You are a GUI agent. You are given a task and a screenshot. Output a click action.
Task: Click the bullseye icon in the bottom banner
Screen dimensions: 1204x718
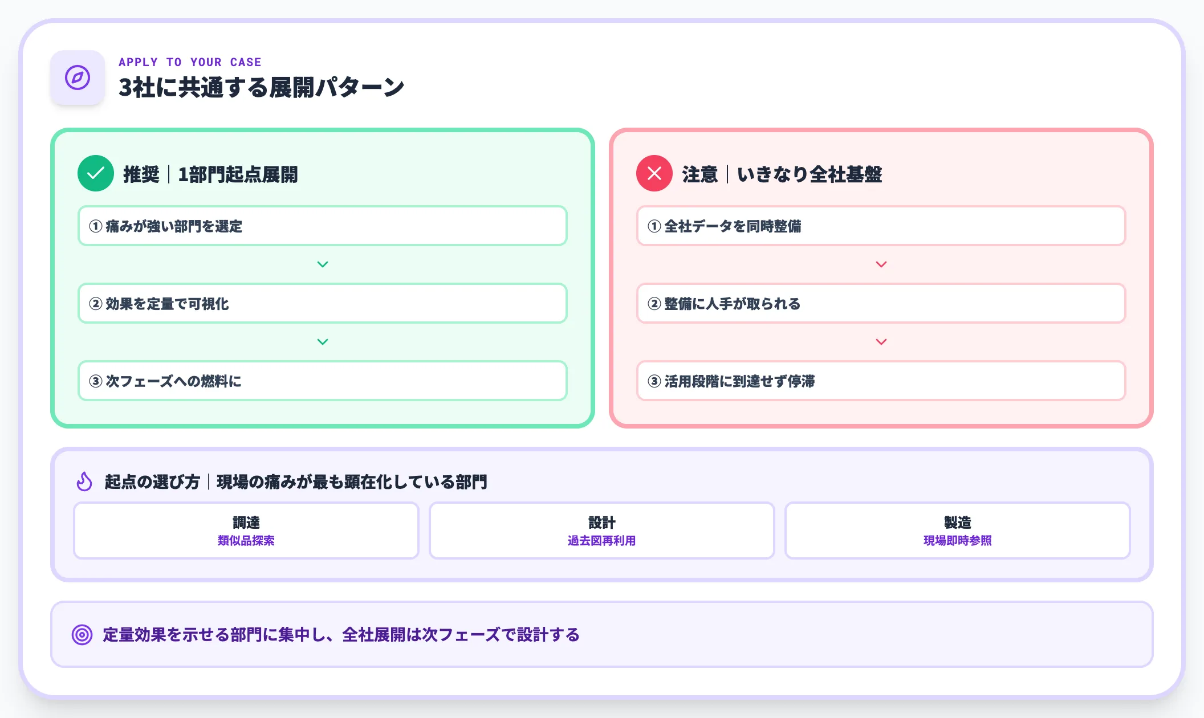point(82,634)
